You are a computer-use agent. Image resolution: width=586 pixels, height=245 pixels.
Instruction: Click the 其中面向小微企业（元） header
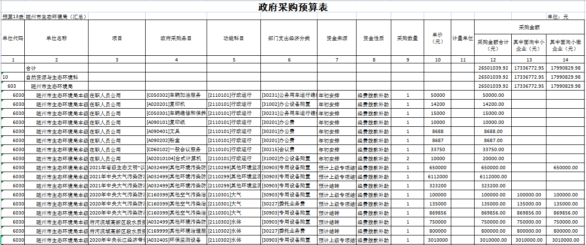[x=565, y=45]
